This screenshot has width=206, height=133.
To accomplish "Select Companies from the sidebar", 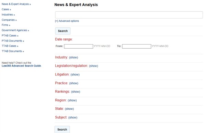I will (9, 20).
